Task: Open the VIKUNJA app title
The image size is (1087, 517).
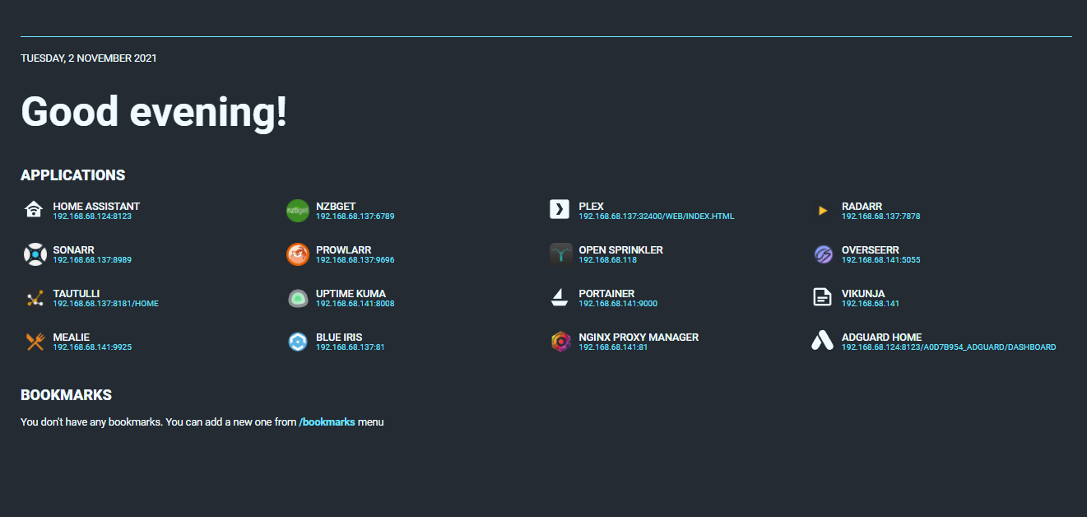Action: coord(863,294)
